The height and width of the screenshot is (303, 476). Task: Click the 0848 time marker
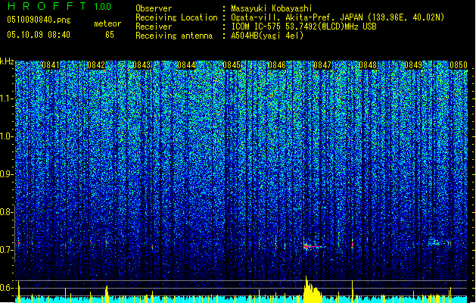tap(368, 65)
